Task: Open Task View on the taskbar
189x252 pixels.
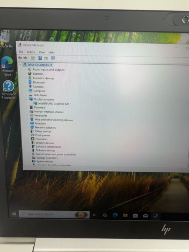Action: click(94, 215)
